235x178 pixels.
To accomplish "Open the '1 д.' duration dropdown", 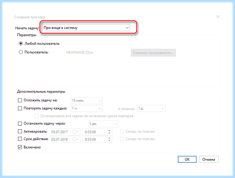I will click(x=151, y=109).
